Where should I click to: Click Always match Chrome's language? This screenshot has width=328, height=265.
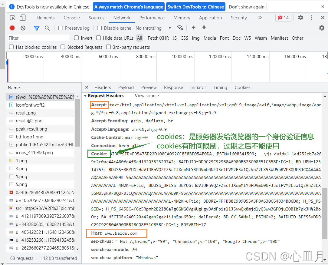(129, 7)
